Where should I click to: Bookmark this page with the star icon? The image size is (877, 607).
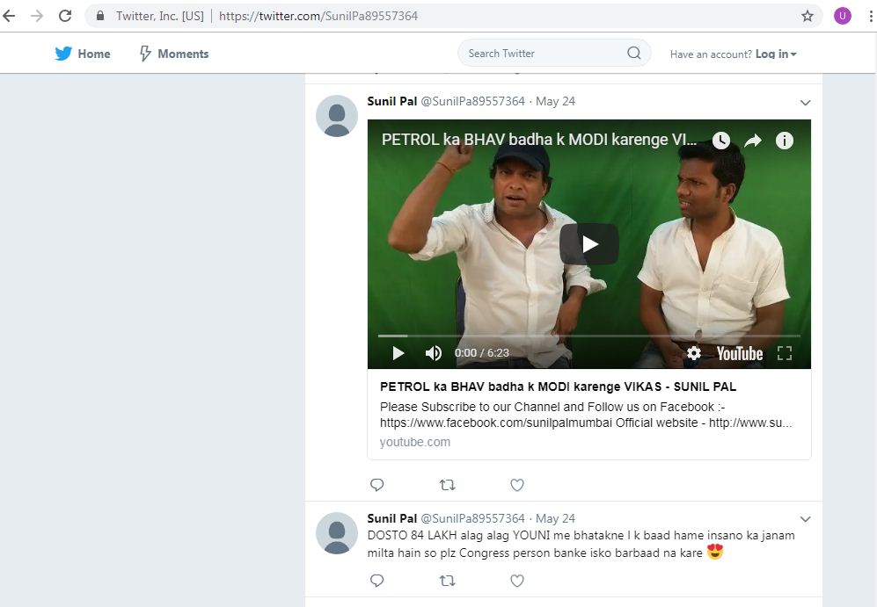point(807,16)
